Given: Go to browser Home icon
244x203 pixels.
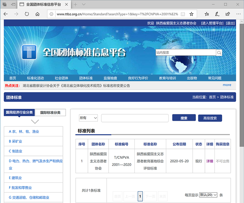Looking at the screenshot, I should pos(37,14).
